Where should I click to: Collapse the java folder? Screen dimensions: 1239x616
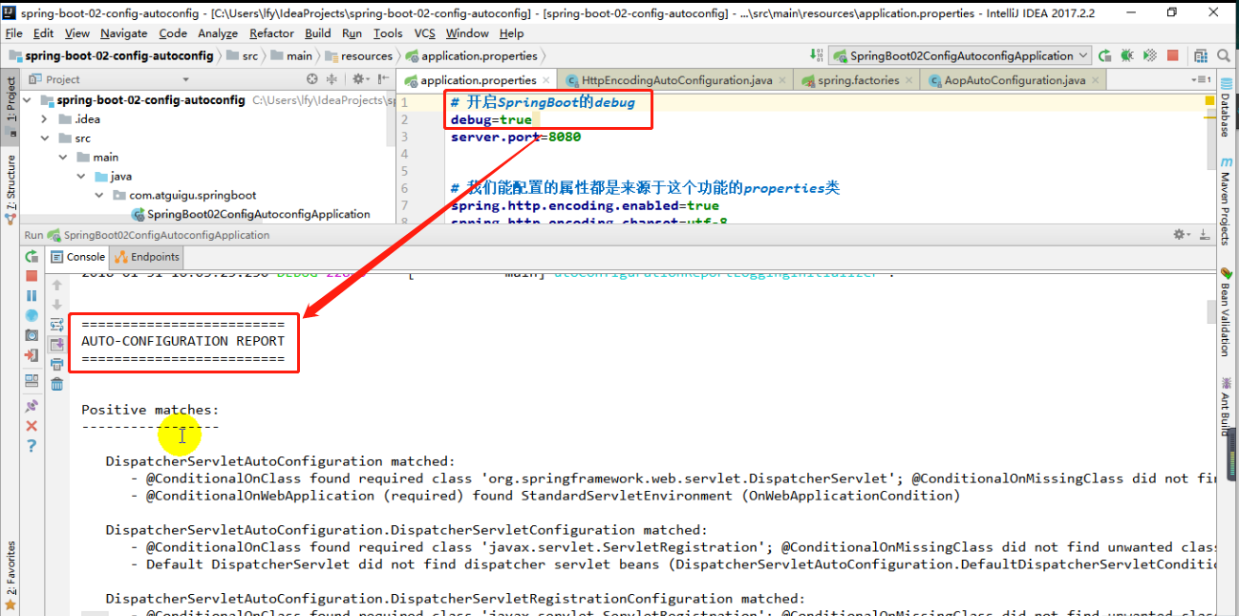pos(81,177)
